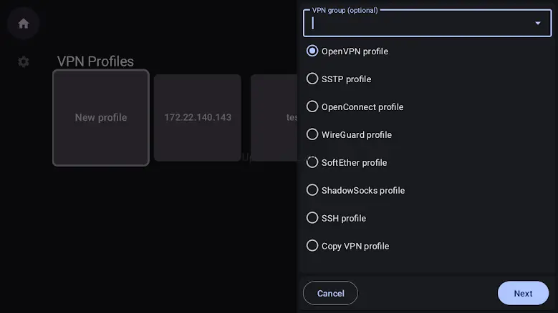Open the New profile tile
The image size is (558, 313).
[x=101, y=118]
